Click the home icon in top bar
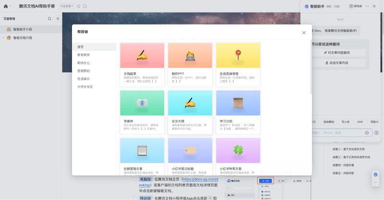 click(5, 6)
